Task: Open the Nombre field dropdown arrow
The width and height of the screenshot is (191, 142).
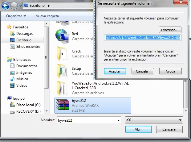Action: (x=119, y=120)
